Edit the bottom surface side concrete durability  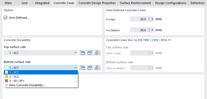click(x=90, y=68)
